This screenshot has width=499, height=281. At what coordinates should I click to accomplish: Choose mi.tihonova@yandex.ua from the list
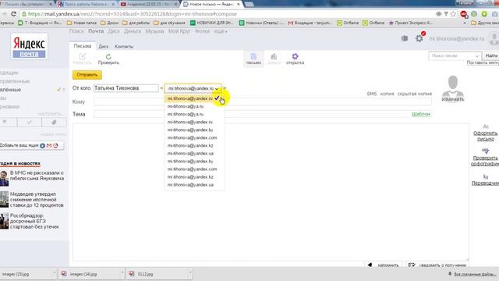point(190,185)
